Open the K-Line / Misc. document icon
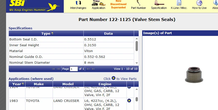The image size is (218, 110). tap(179, 3)
